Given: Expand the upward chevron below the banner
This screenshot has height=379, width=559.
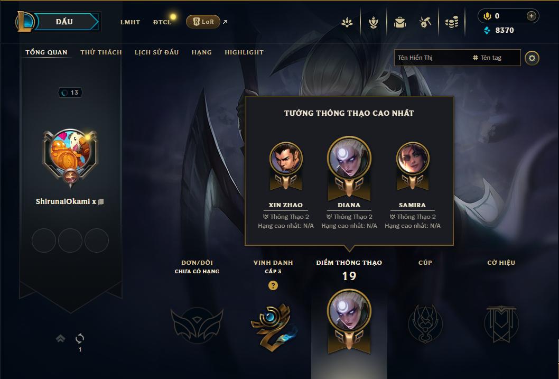Looking at the screenshot, I should (x=61, y=338).
